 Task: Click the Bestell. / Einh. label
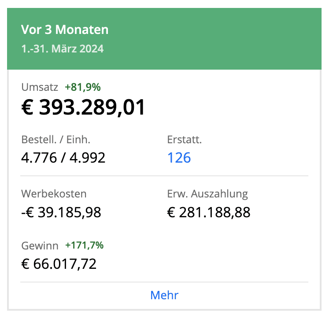click(55, 140)
